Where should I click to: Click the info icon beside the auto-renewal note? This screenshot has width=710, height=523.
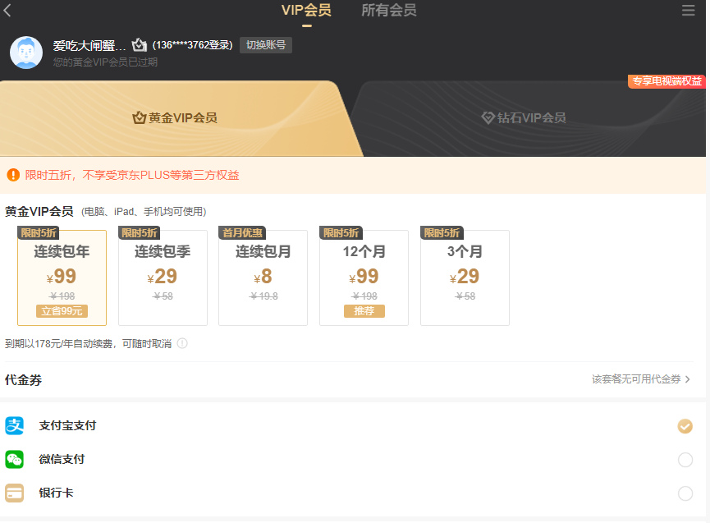182,343
